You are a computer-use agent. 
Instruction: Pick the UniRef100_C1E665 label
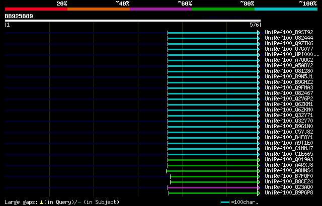289,154
